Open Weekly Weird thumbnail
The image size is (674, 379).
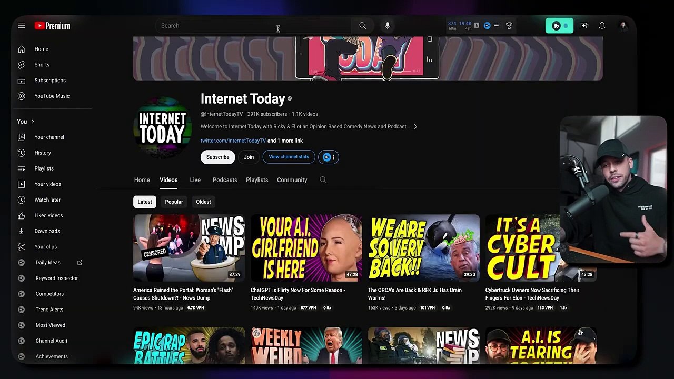tap(306, 345)
